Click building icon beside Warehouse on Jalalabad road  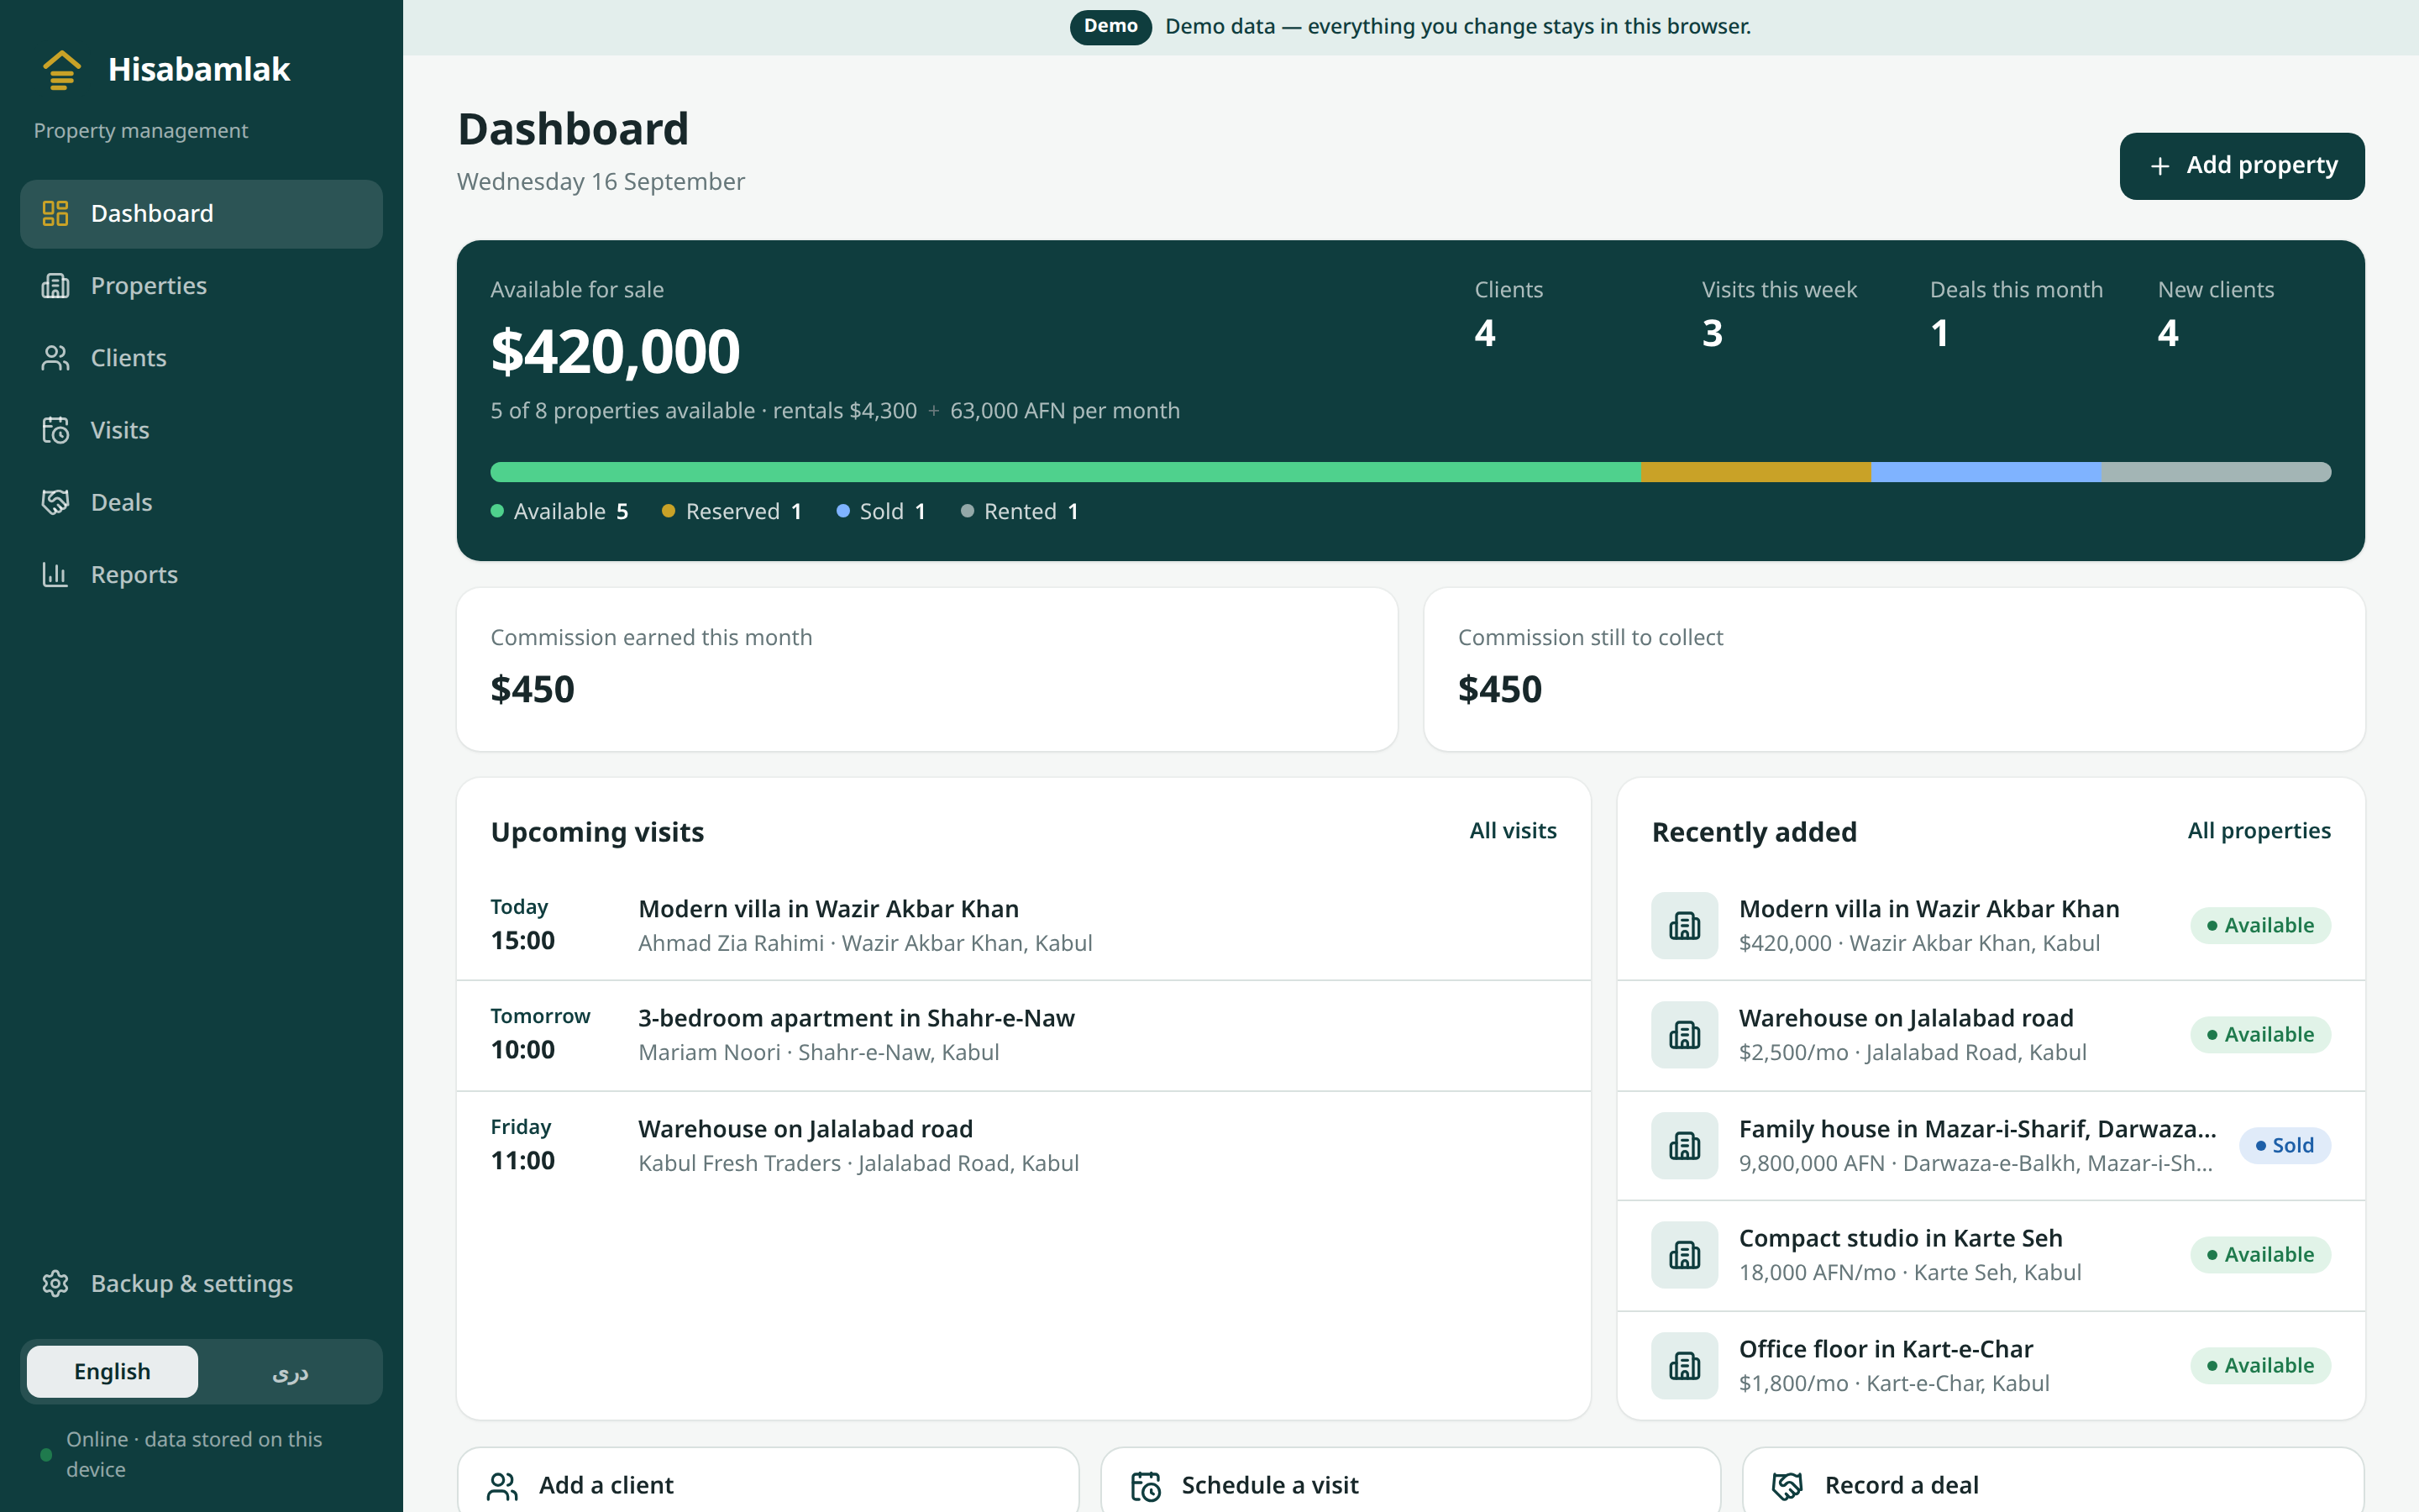coord(1684,1034)
